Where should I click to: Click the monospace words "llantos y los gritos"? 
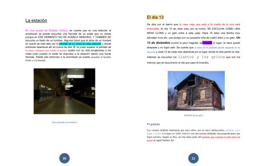point(201,57)
